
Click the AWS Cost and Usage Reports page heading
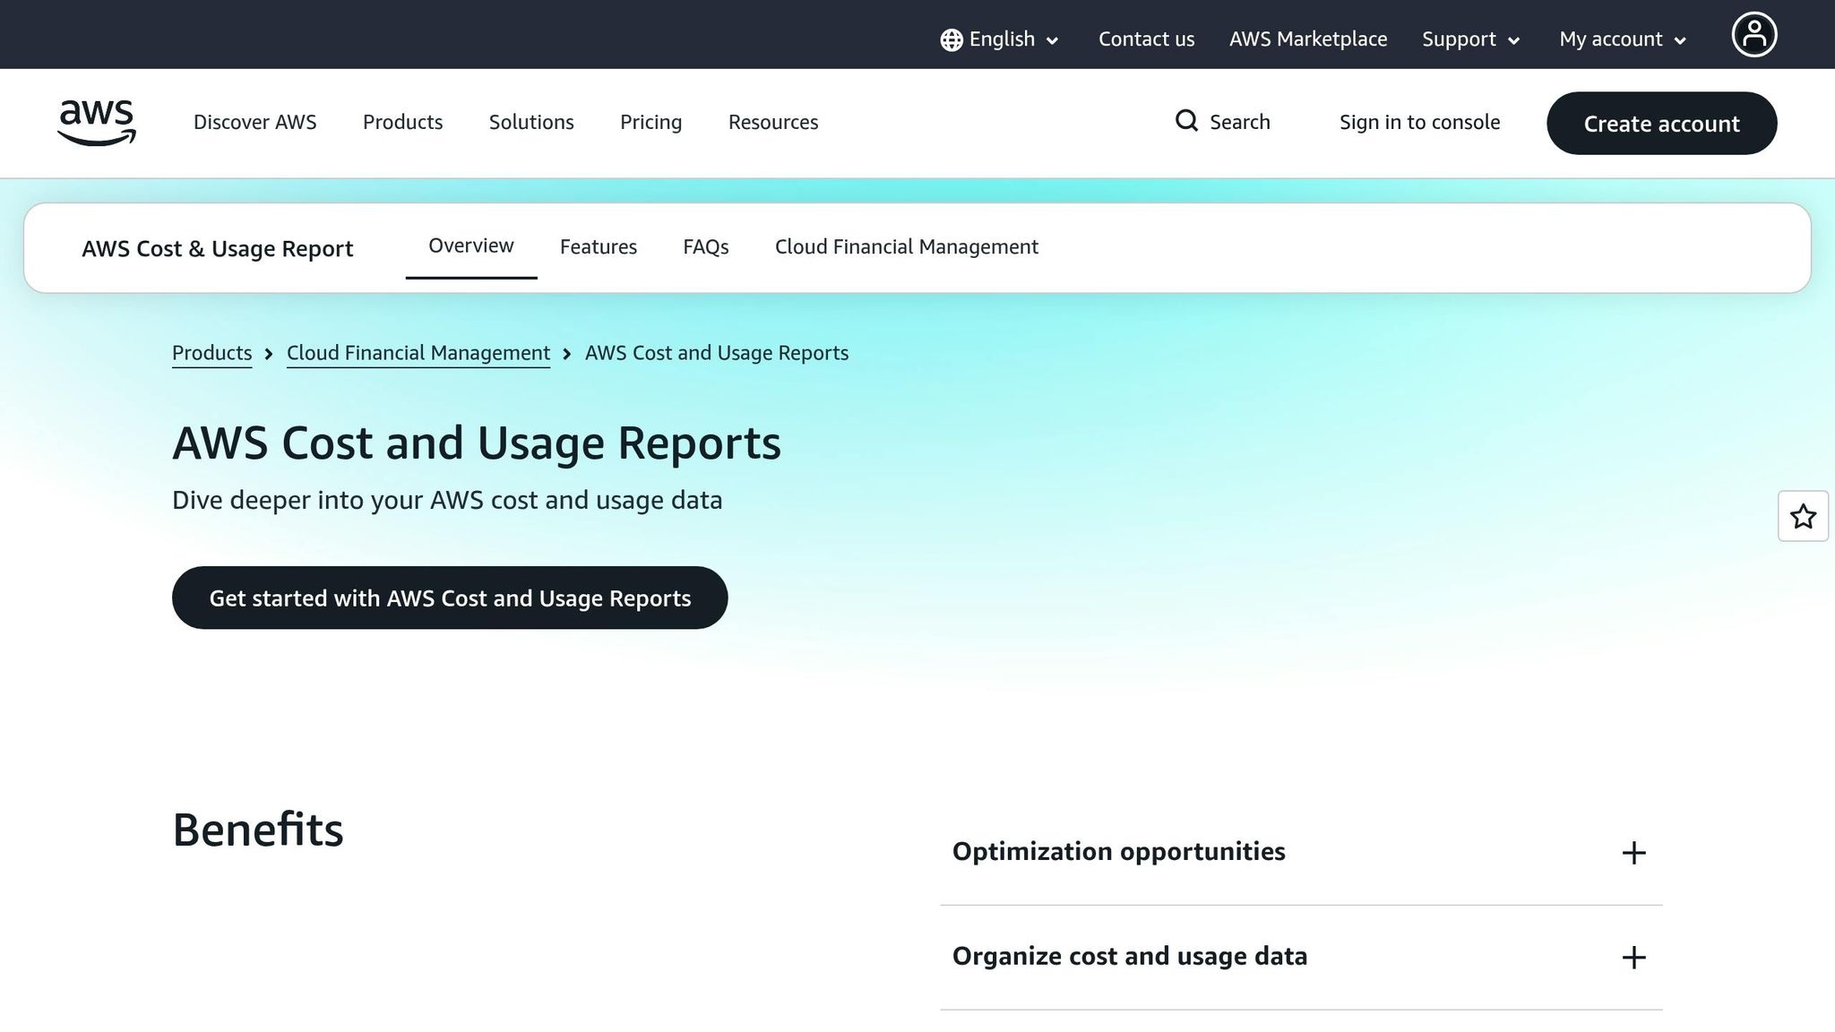[477, 443]
